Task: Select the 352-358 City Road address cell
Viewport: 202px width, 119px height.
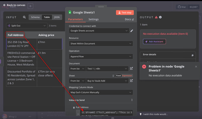Action: tap(22, 44)
